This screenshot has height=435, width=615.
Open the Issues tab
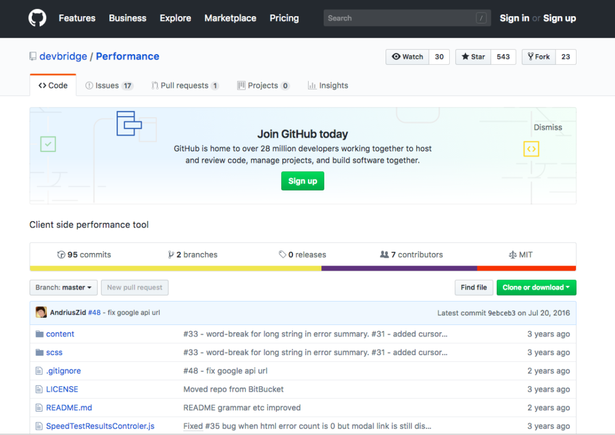tap(109, 85)
